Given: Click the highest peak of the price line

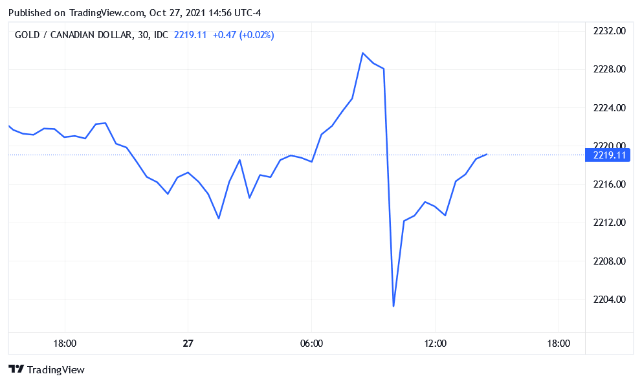Looking at the screenshot, I should tap(363, 53).
